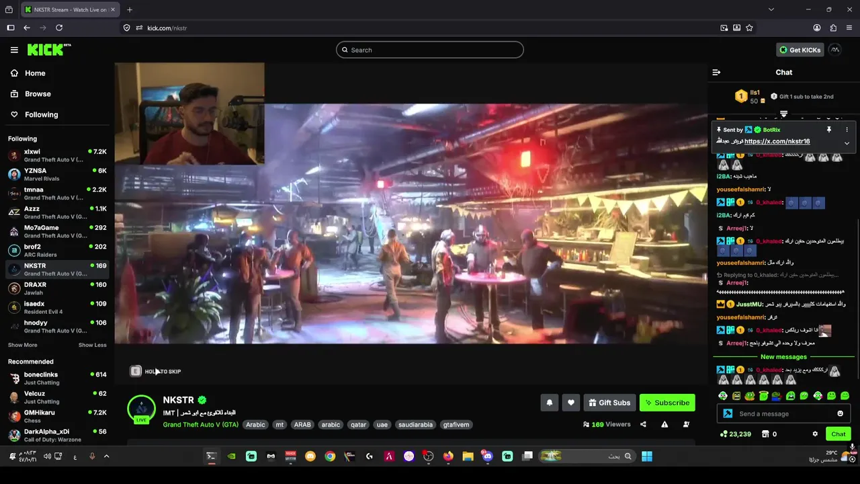Open the Grand Theft Auto V (GTA) category link

[x=200, y=425]
